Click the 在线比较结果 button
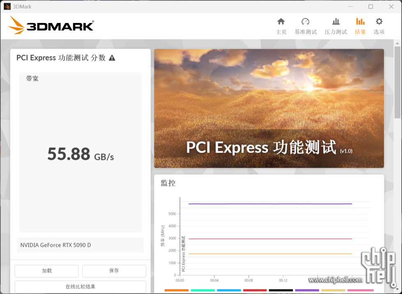Image resolution: width=402 pixels, height=294 pixels. [x=80, y=287]
